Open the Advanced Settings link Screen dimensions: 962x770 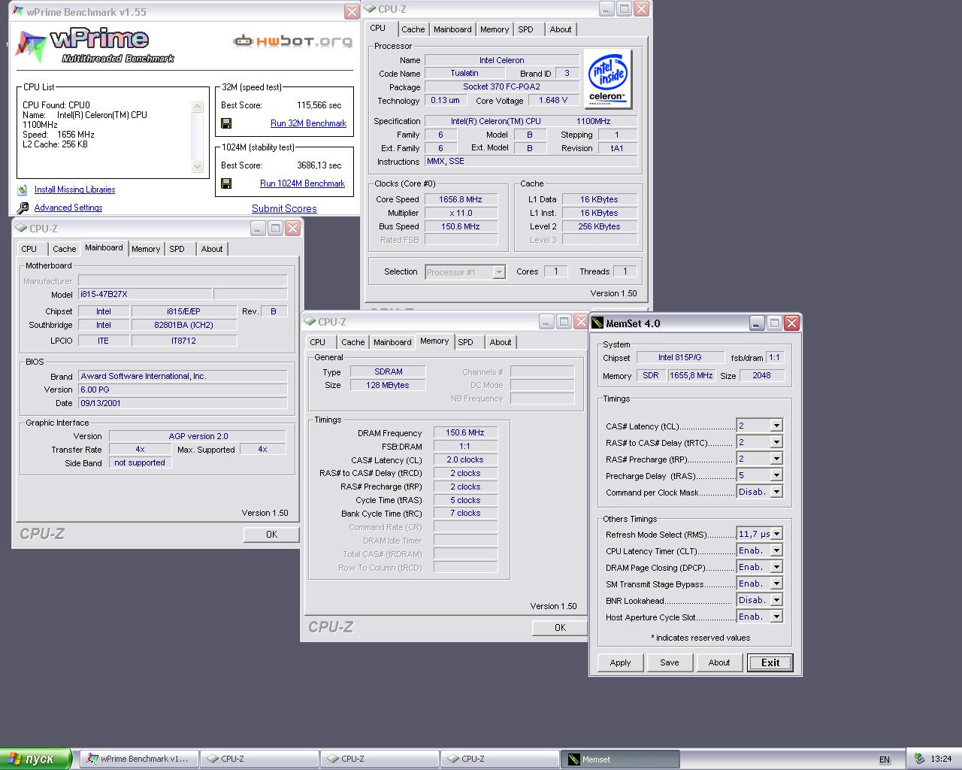click(68, 208)
